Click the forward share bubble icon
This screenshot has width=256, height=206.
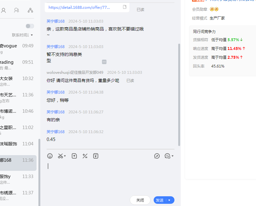click(x=157, y=156)
